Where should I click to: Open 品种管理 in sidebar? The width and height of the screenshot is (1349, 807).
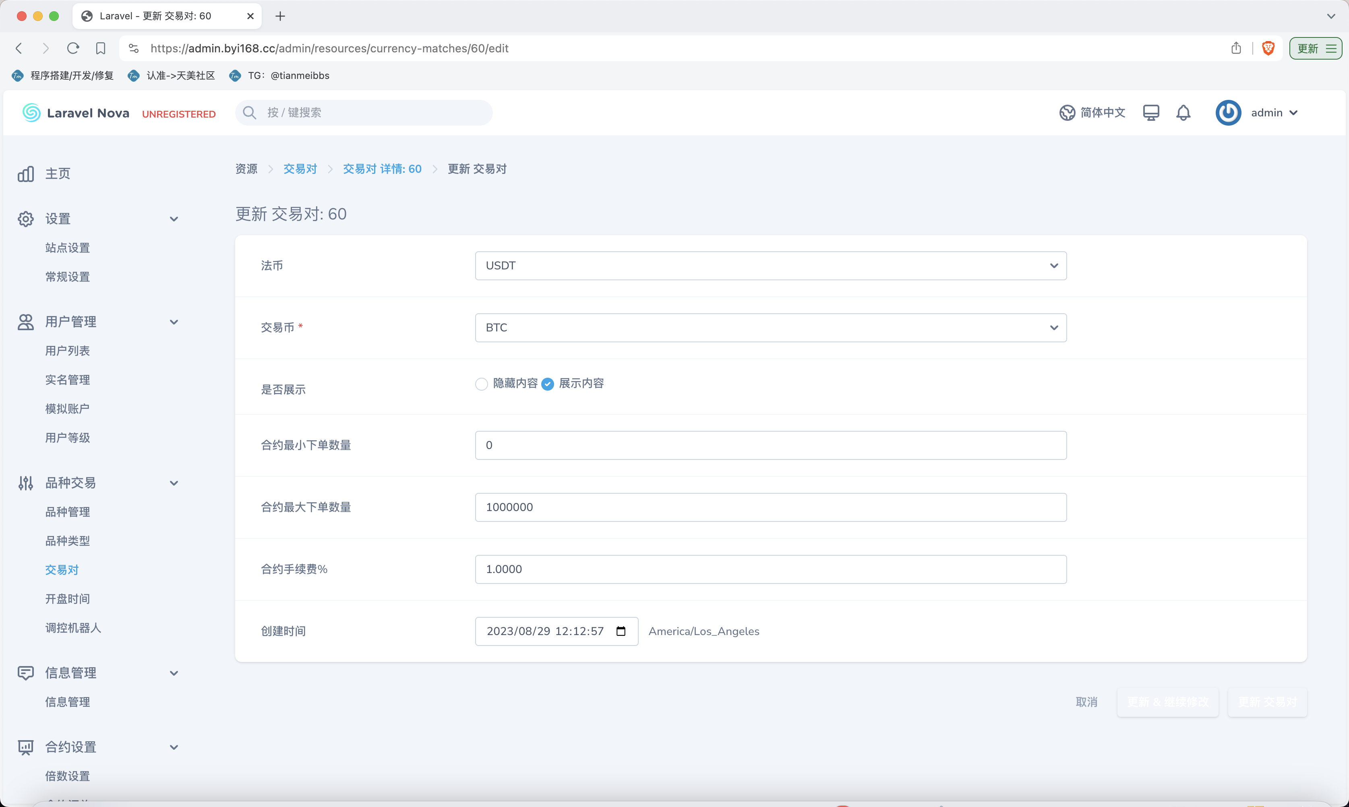click(x=67, y=512)
